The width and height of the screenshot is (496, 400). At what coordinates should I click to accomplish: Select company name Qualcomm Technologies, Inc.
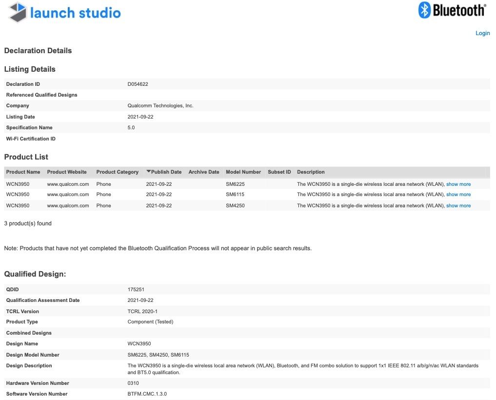tap(160, 105)
